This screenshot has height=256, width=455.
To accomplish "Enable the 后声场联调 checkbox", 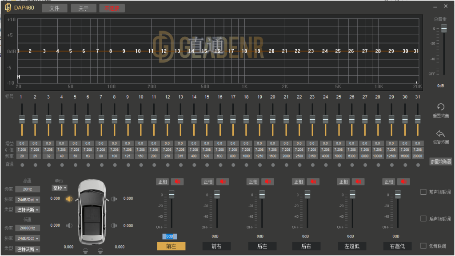I will (423, 218).
